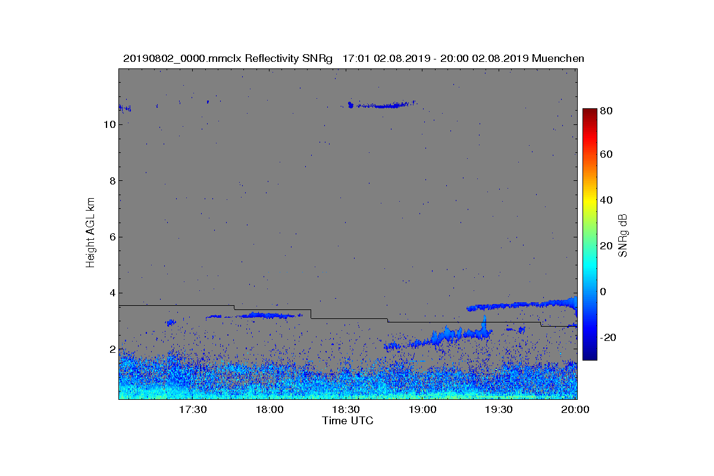
Task: Click the colorbar tick label 0
Action: click(x=604, y=292)
